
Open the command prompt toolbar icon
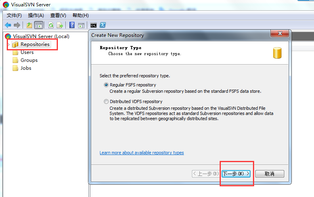coord(93,25)
